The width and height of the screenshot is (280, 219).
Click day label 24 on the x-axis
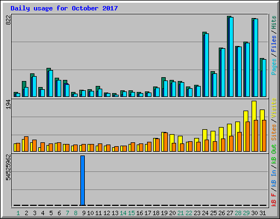pos(205,213)
